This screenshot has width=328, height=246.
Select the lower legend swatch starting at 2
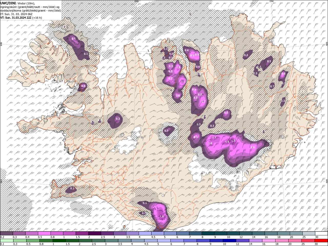(85, 241)
